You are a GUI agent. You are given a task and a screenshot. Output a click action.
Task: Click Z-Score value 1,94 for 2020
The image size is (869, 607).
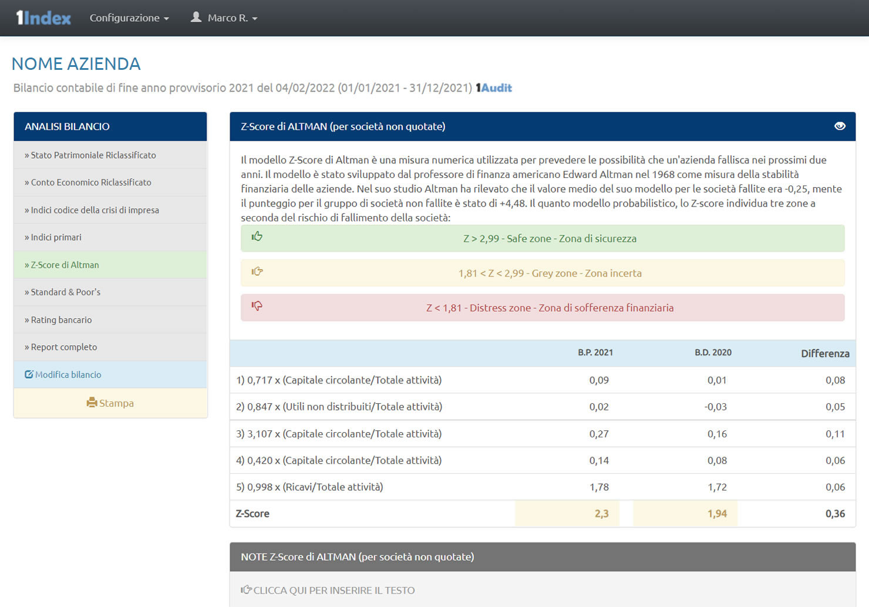click(x=717, y=514)
